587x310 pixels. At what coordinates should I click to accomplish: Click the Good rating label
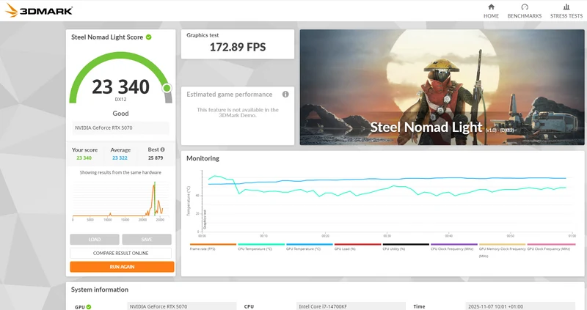pyautogui.click(x=120, y=114)
